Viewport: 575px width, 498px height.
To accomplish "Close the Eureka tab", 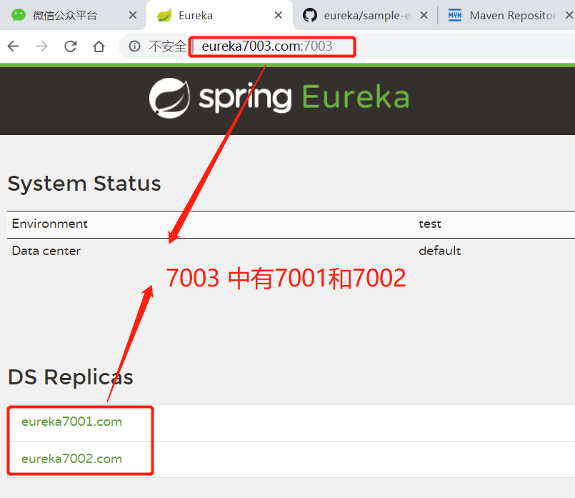I will (279, 15).
